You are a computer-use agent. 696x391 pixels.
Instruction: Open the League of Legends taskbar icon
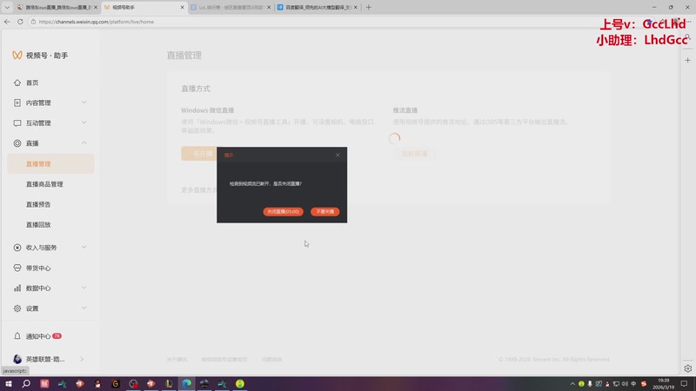click(169, 383)
